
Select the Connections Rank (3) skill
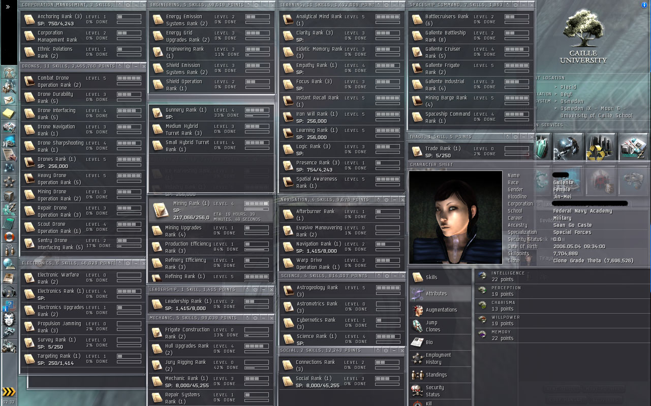pyautogui.click(x=342, y=365)
